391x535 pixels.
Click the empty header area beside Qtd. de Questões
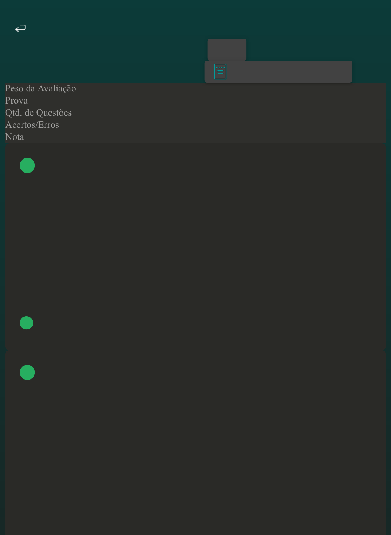tap(229, 113)
